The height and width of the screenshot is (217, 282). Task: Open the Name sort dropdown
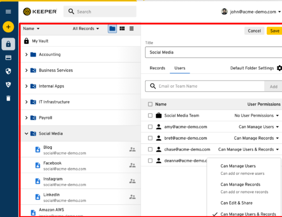[31, 29]
